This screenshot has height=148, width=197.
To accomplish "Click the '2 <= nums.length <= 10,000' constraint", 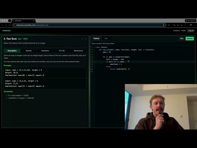I will [x=18, y=95].
